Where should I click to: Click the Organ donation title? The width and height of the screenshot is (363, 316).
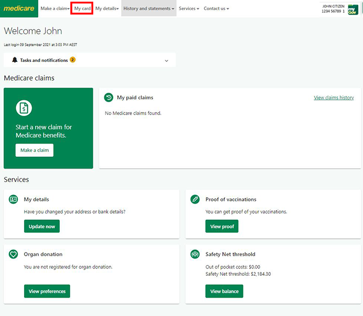pos(43,254)
